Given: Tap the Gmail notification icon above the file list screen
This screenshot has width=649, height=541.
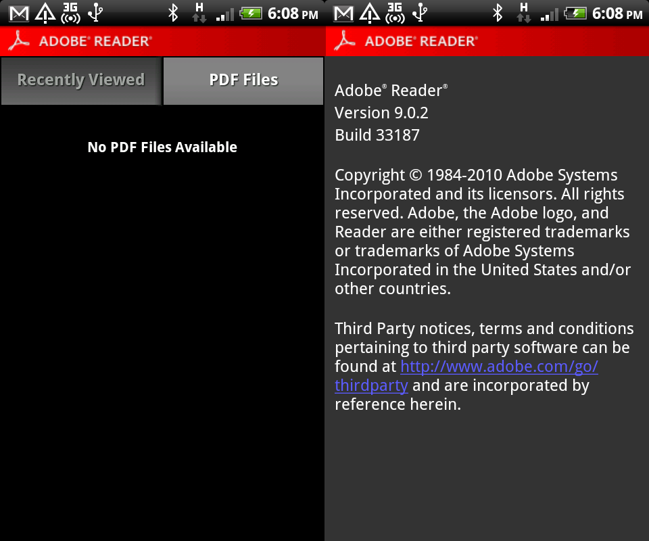Looking at the screenshot, I should (x=19, y=14).
